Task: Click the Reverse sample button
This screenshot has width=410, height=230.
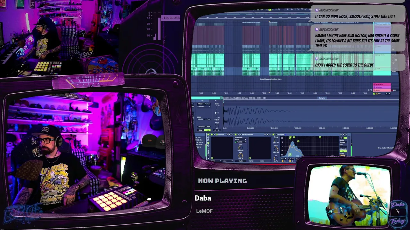Action: click(201, 127)
